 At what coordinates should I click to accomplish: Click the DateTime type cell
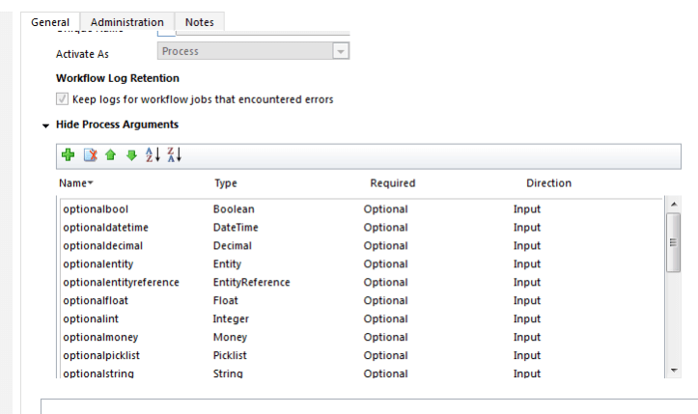click(236, 228)
